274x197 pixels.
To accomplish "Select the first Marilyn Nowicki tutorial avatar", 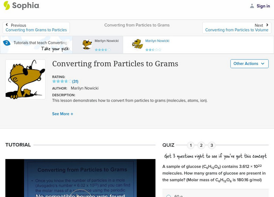I will (87, 44).
